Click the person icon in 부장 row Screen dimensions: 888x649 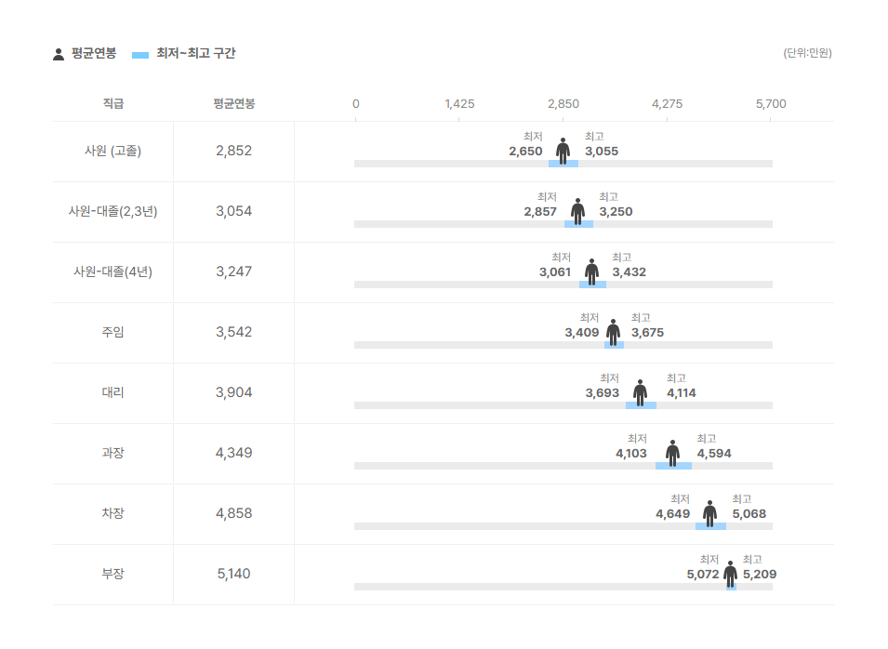[730, 574]
